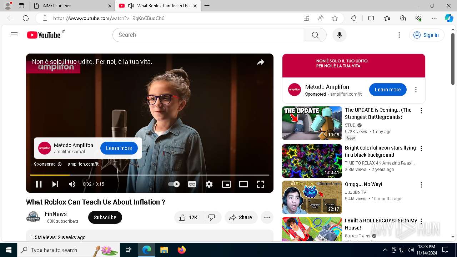Open Firefox from taskbar
This screenshot has height=257, width=457.
[x=182, y=250]
